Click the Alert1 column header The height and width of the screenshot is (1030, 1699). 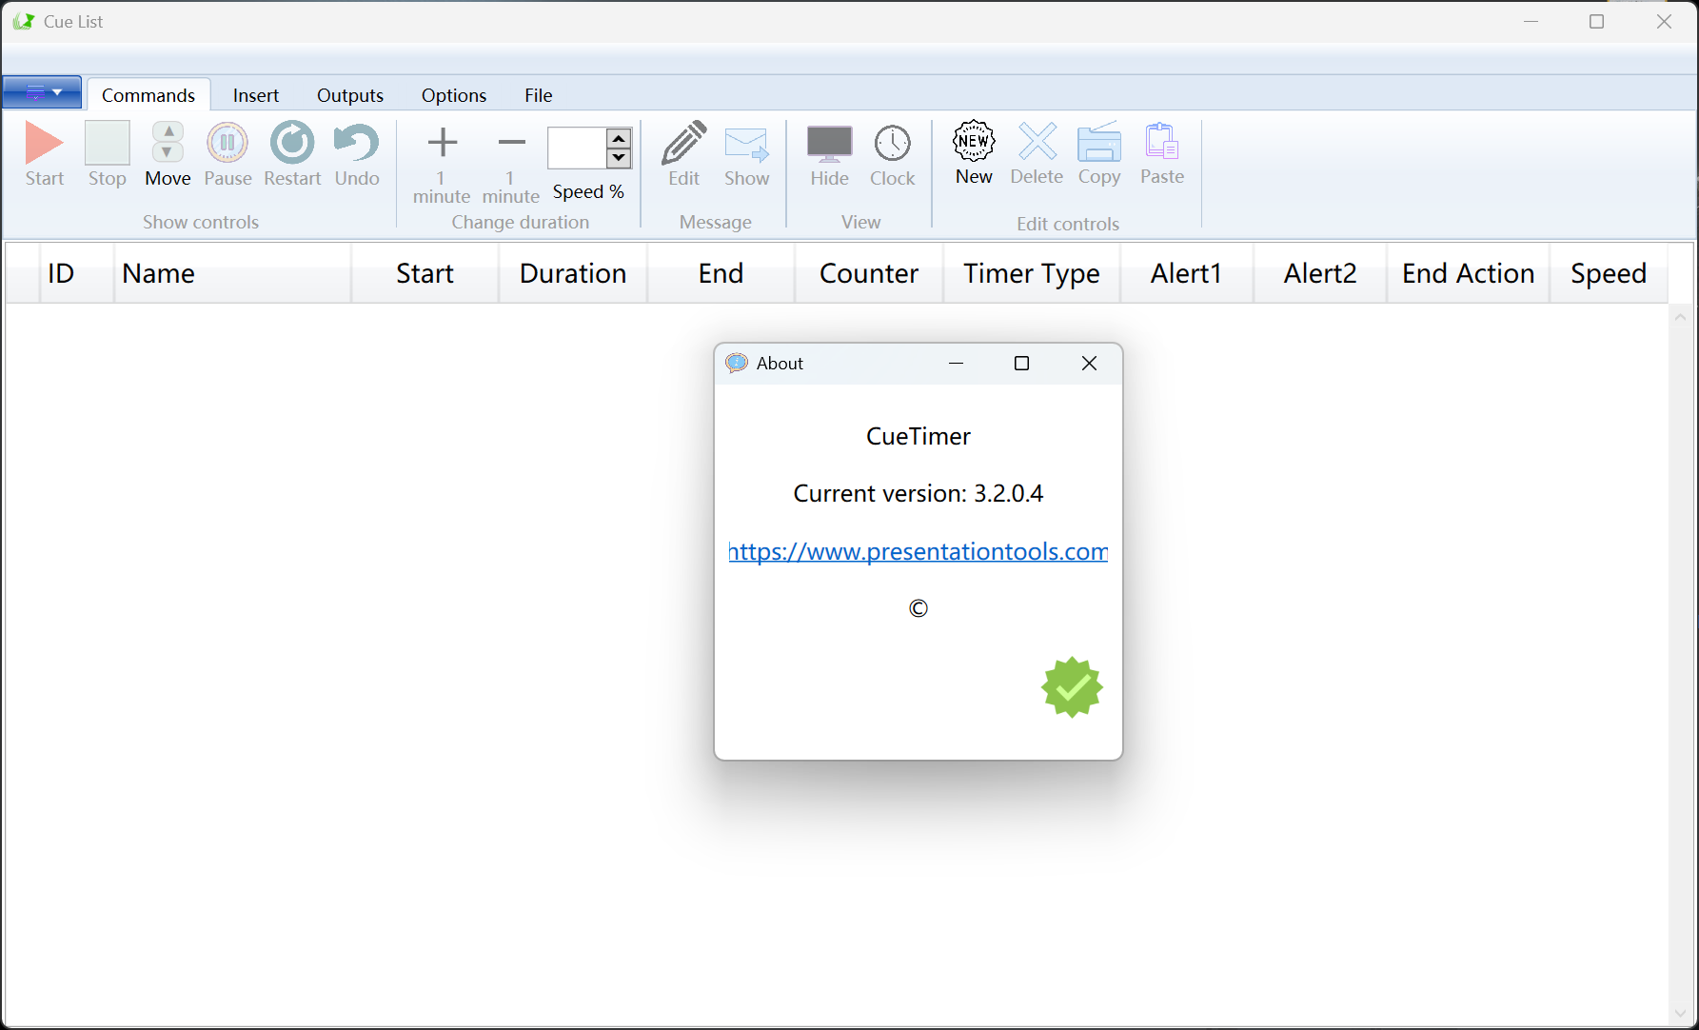(x=1186, y=273)
